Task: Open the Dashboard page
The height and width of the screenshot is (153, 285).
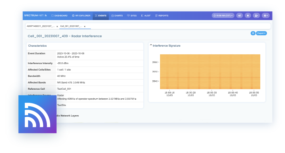Action: coord(59,16)
